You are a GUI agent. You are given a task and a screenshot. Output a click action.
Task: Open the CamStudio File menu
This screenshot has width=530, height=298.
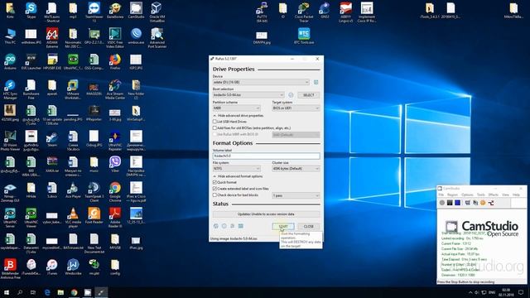tap(441, 195)
